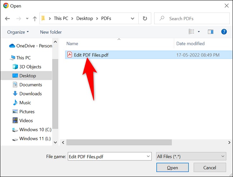Viewport: 233px width, 177px height.
Task: Click the Music note icon
Action: 15,103
